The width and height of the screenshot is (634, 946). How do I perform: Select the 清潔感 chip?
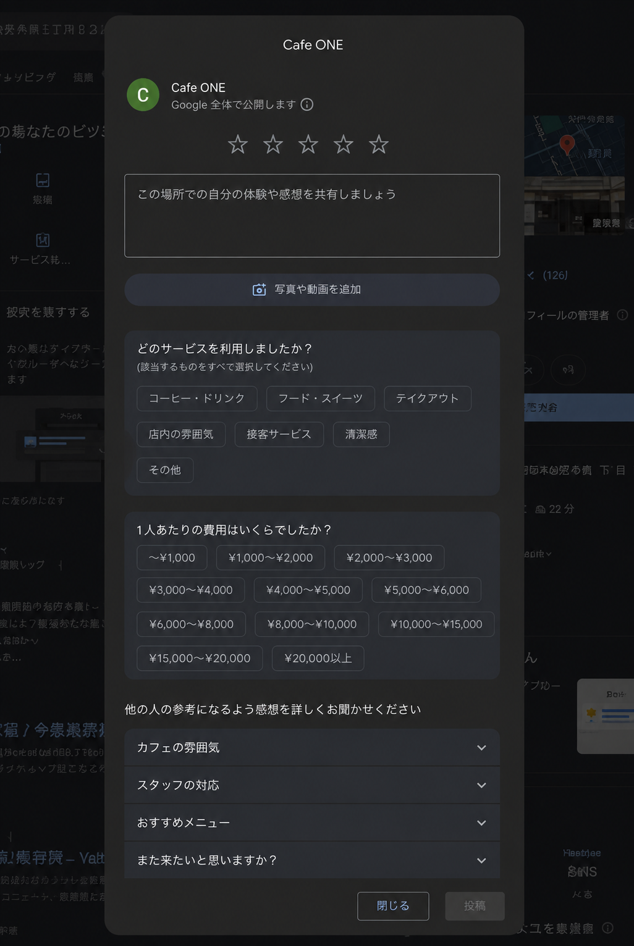[x=361, y=434]
